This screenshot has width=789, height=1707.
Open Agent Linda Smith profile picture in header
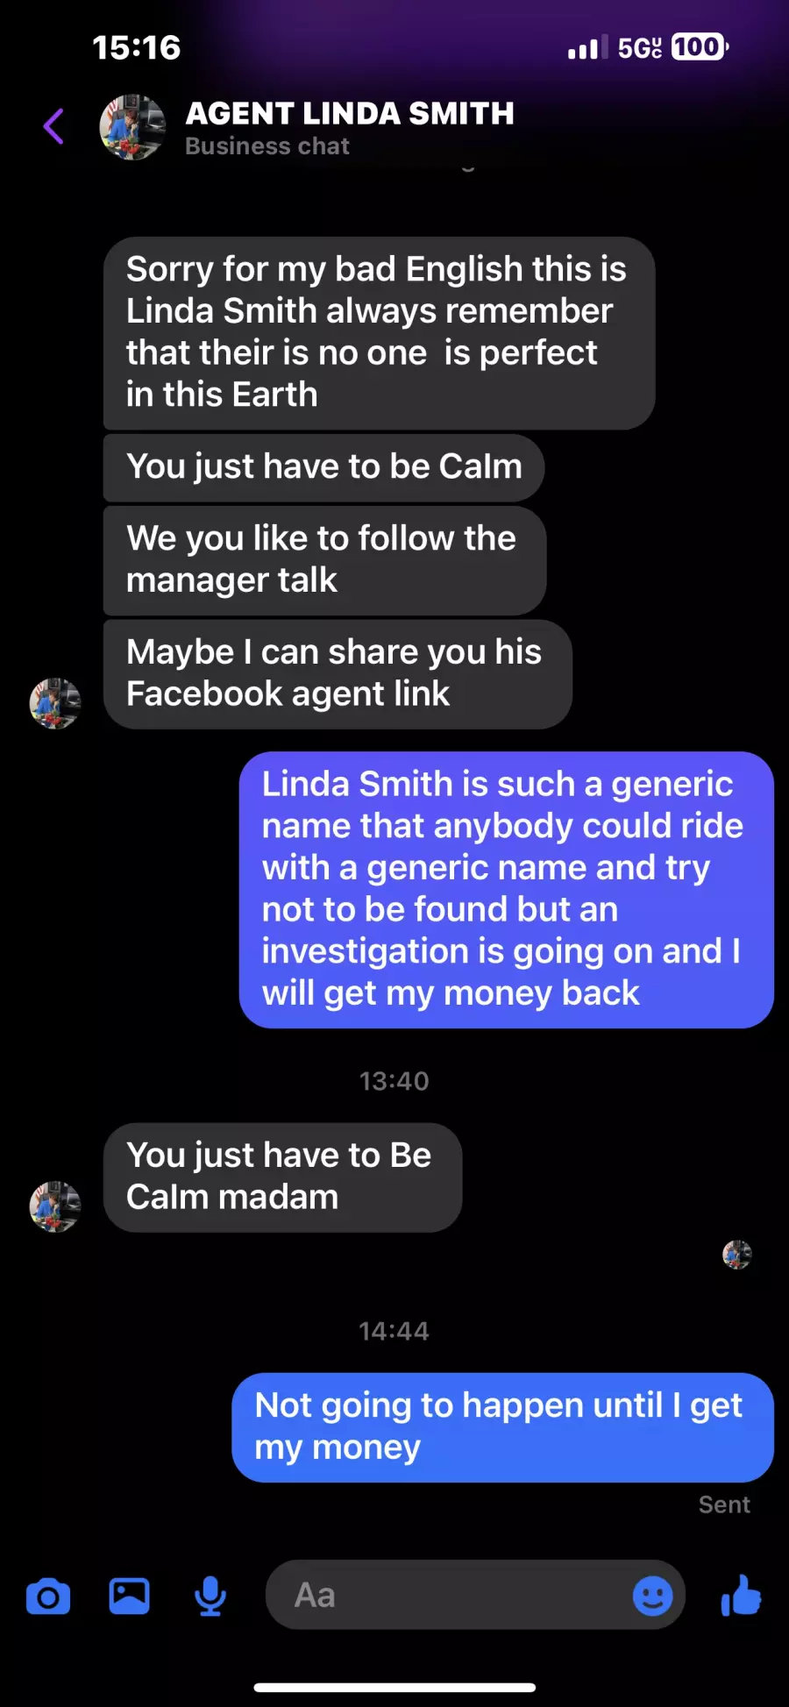[132, 127]
